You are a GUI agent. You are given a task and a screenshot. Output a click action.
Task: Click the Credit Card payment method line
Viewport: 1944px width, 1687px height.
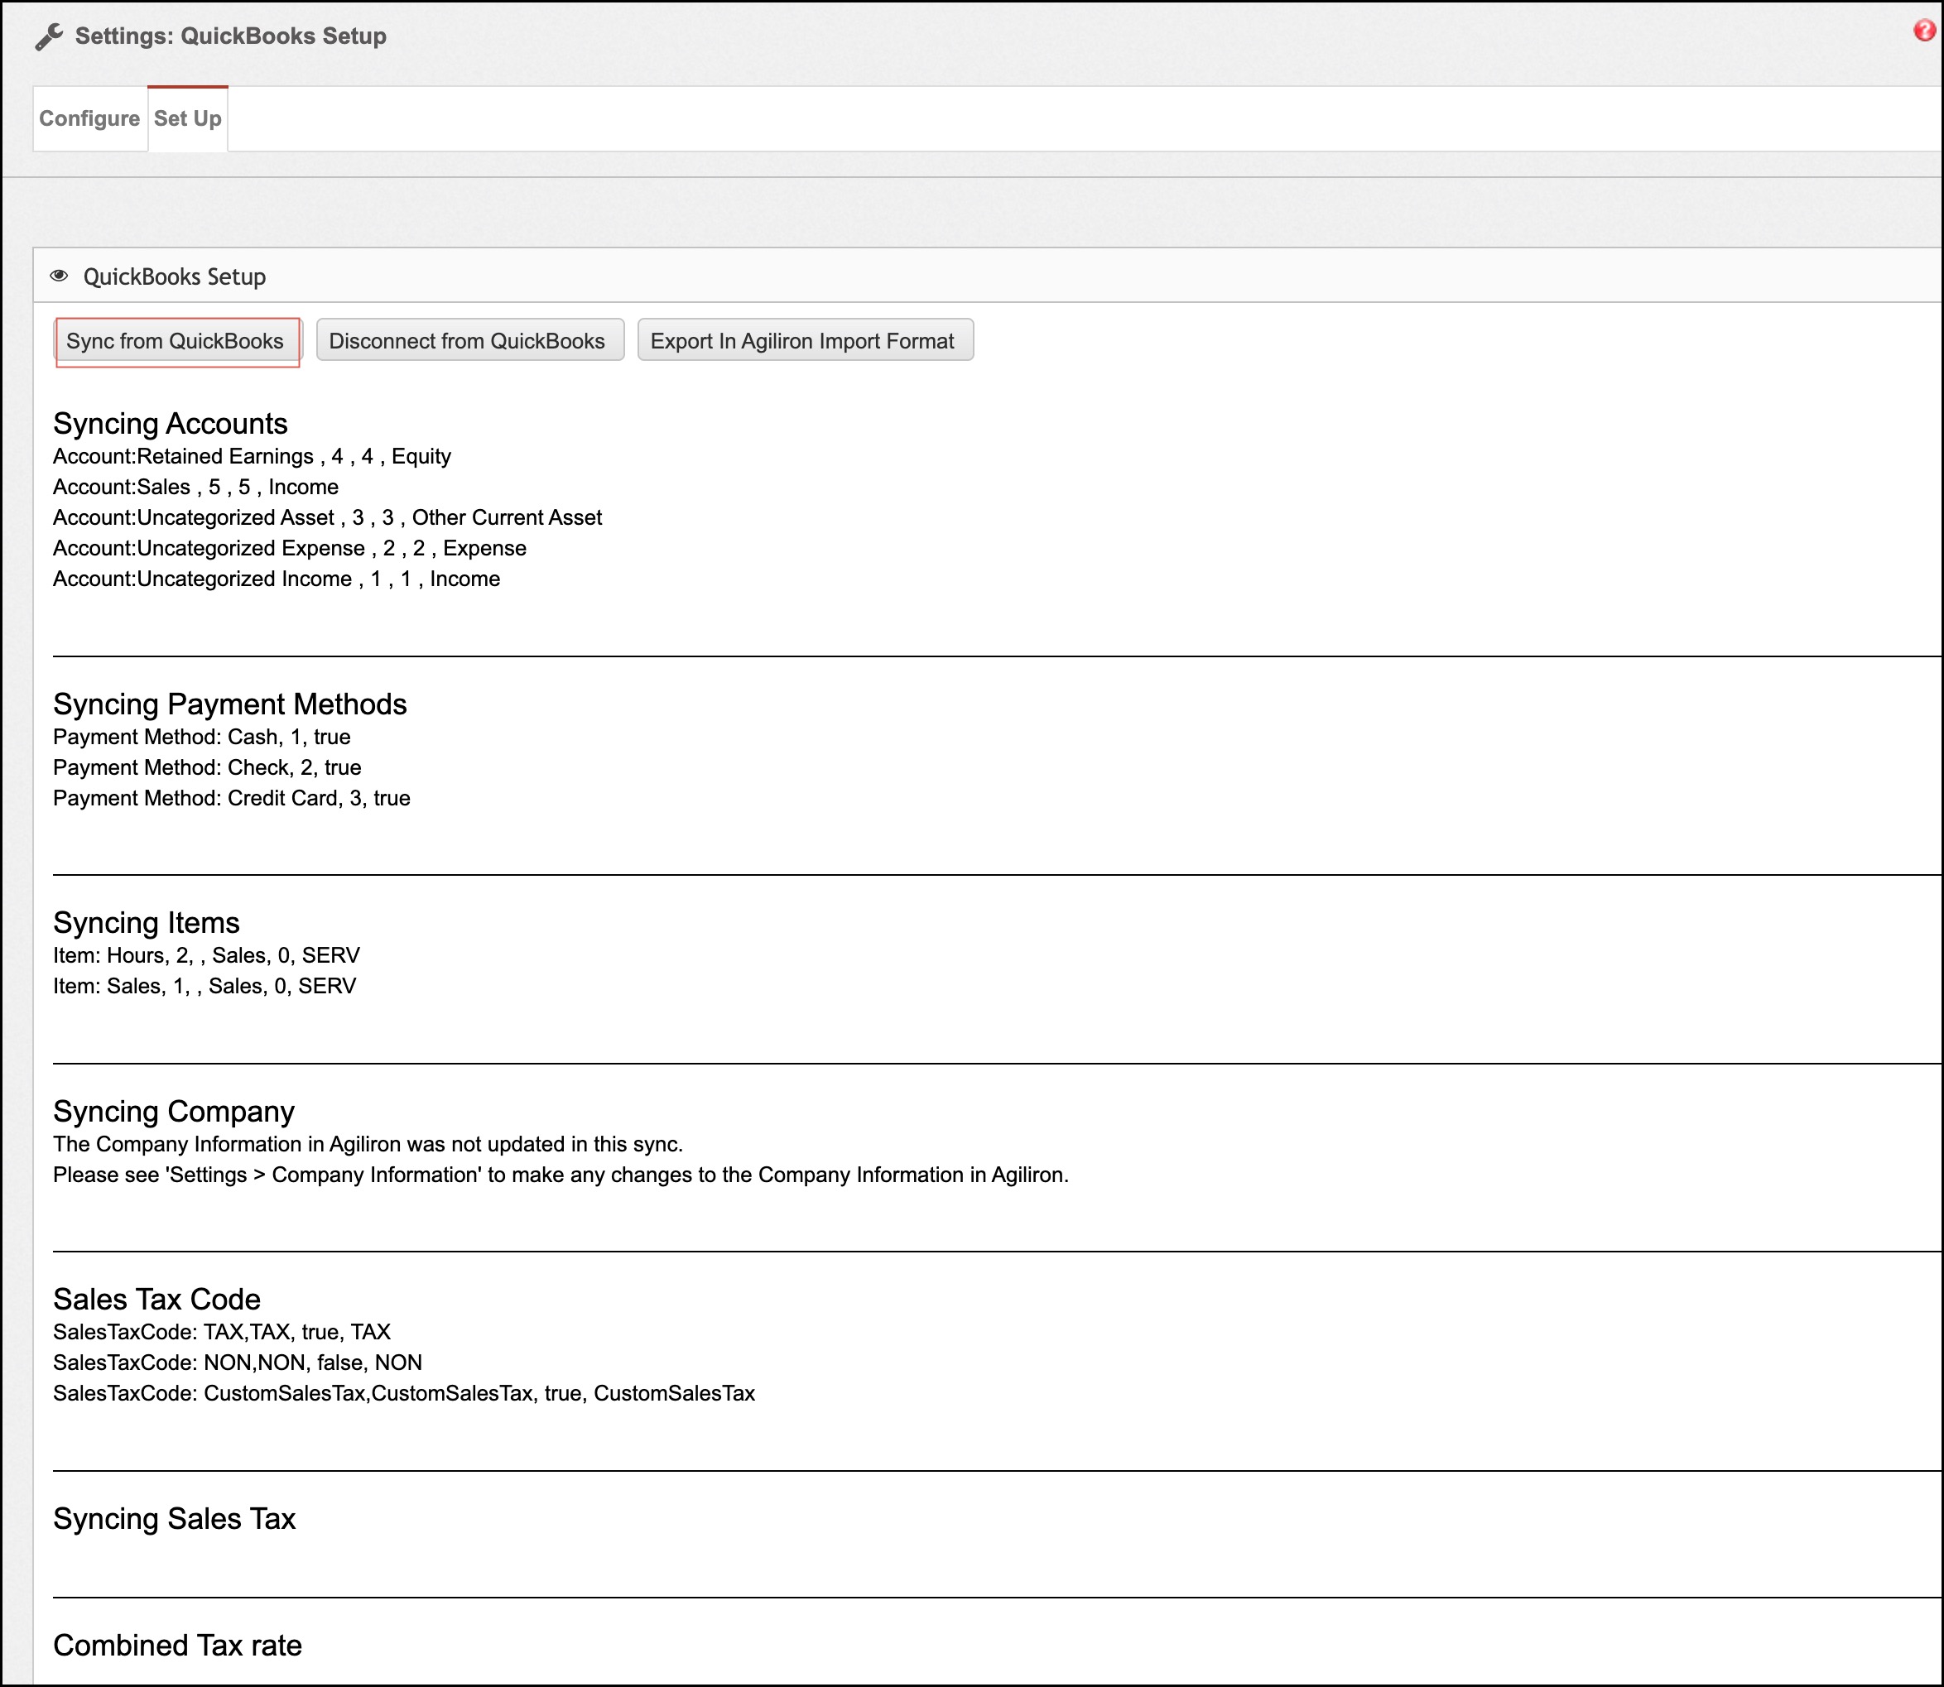[232, 798]
